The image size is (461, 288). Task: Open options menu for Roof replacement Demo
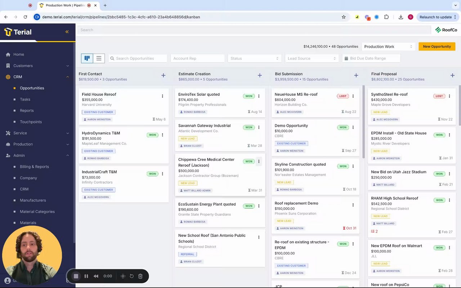tap(353, 205)
